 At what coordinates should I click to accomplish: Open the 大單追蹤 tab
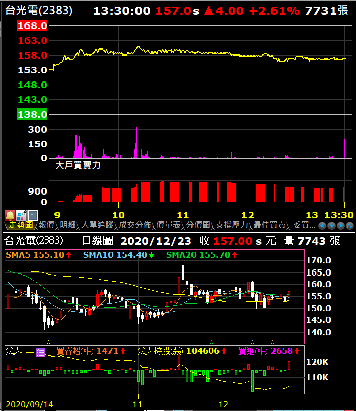97,225
